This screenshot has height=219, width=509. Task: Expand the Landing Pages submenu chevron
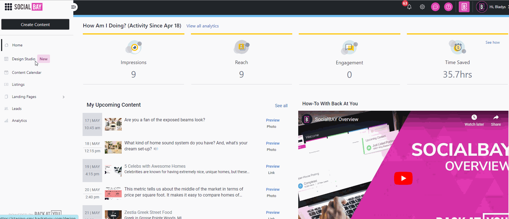tap(64, 97)
